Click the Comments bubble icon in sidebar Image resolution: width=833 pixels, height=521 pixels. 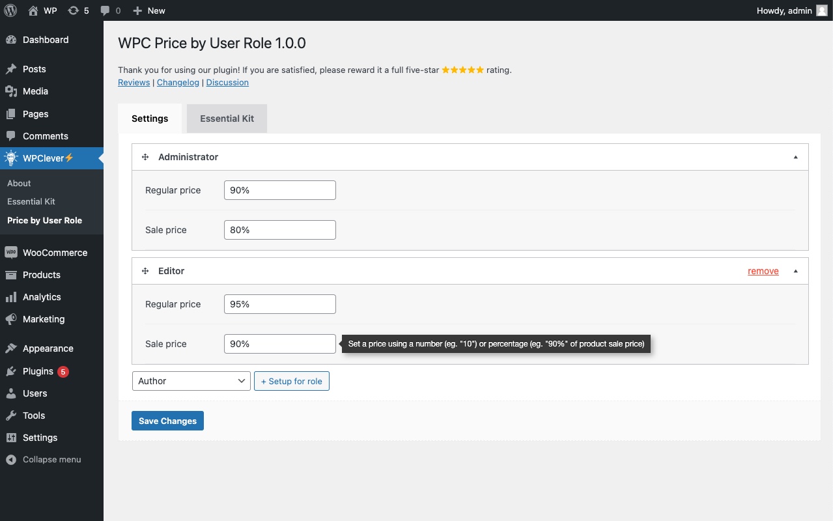(11, 136)
